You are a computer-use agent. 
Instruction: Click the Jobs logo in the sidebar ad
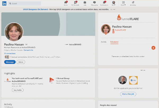pos(133,80)
